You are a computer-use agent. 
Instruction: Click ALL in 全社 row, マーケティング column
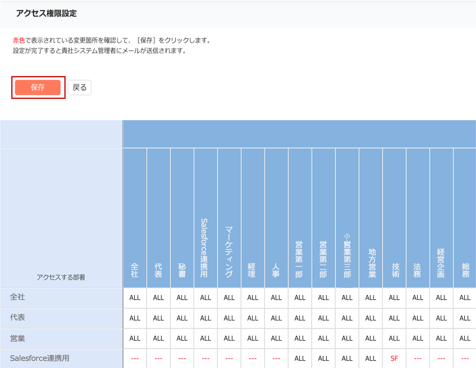[x=229, y=298]
